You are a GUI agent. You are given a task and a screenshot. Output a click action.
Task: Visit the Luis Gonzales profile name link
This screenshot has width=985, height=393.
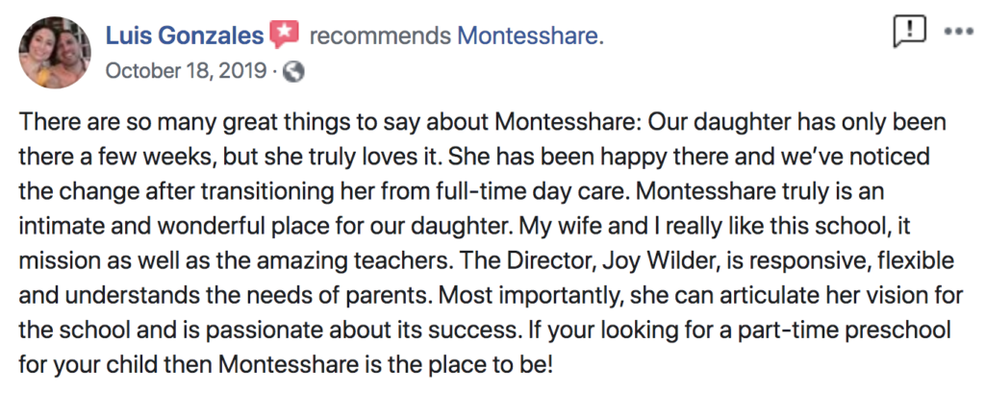(183, 37)
